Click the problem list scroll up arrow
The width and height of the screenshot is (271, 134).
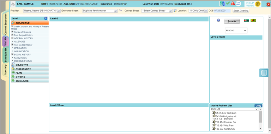pos(260,109)
